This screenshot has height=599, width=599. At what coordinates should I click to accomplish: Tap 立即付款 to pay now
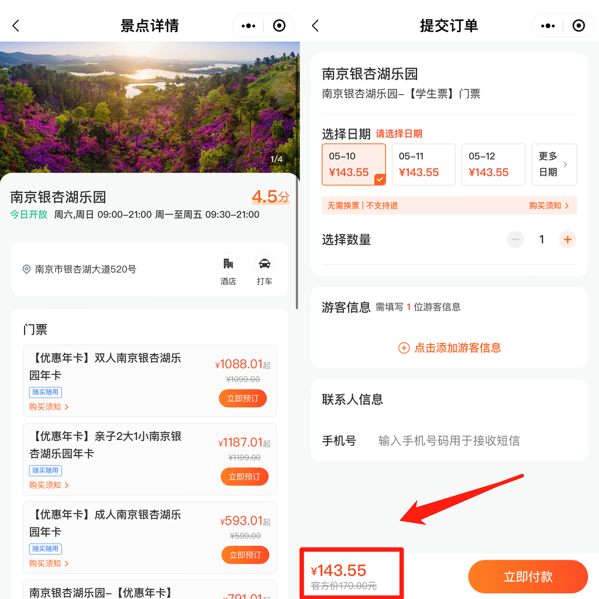click(527, 576)
